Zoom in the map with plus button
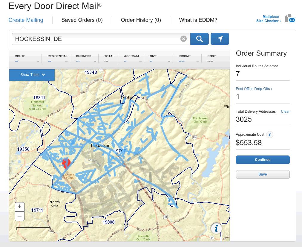Image resolution: width=302 pixels, height=247 pixels. [x=20, y=207]
